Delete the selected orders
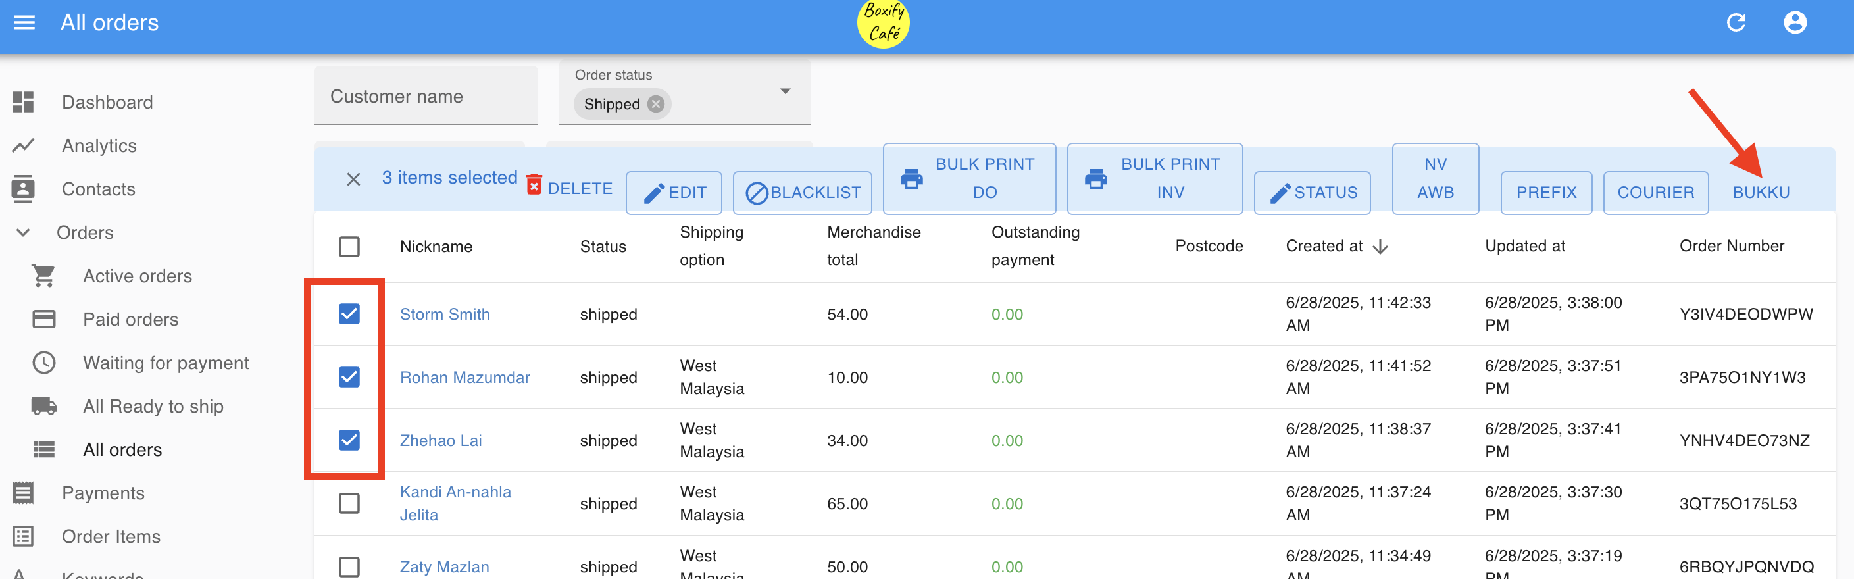This screenshot has width=1854, height=579. pos(569,188)
